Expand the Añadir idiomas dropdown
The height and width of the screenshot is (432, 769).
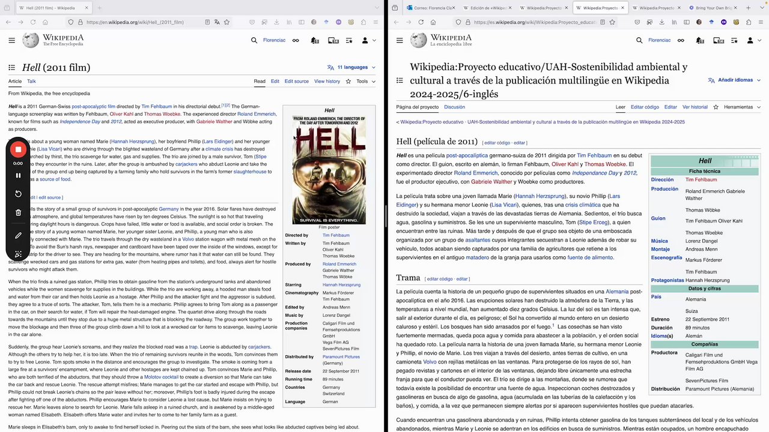(x=734, y=80)
